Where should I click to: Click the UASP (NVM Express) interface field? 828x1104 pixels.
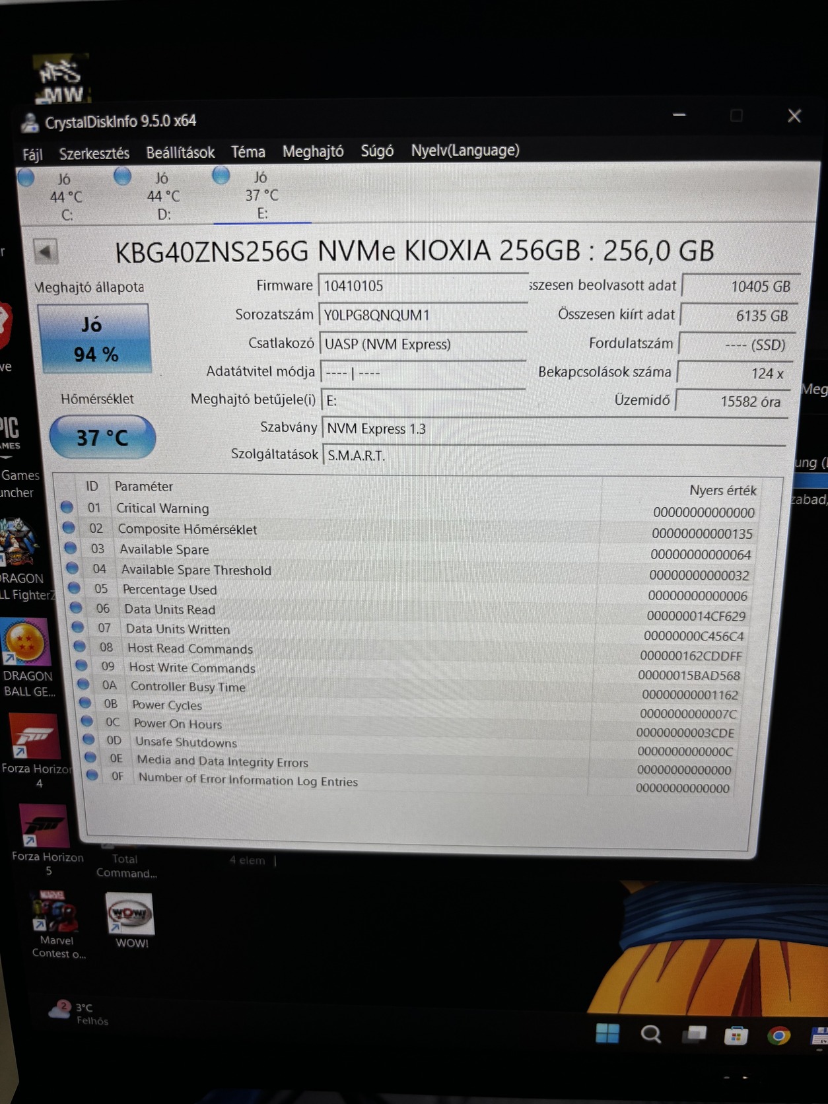423,343
